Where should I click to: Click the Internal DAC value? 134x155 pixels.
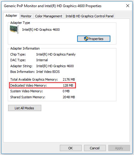tap(42, 60)
